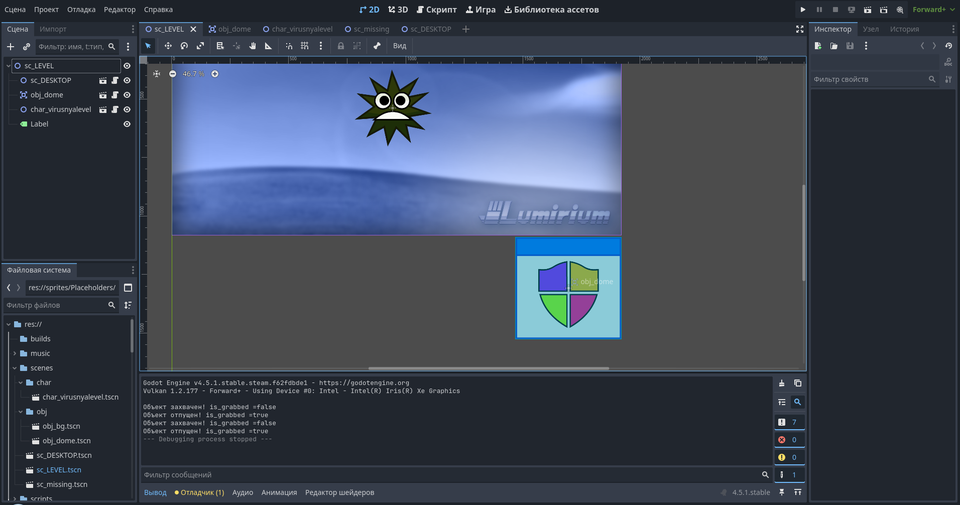The width and height of the screenshot is (960, 505).
Task: Switch to the Скрипт workspace
Action: pos(437,10)
